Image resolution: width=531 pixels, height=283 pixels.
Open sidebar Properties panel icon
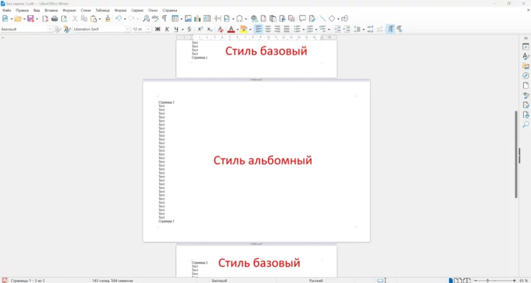click(526, 47)
